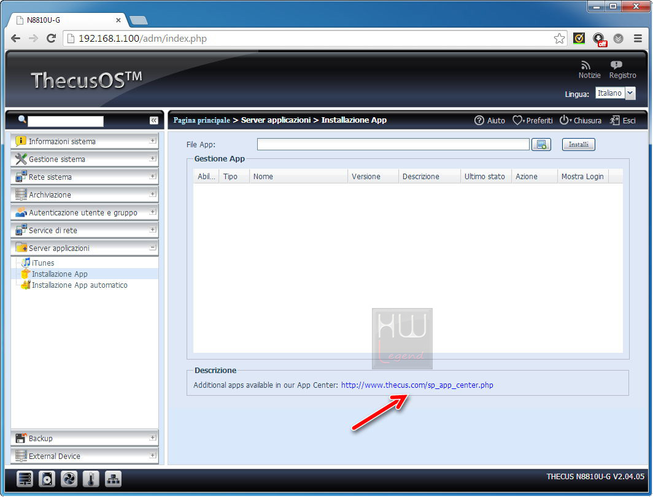The width and height of the screenshot is (653, 497).
Task: Bookmark page with the star icon
Action: 559,39
